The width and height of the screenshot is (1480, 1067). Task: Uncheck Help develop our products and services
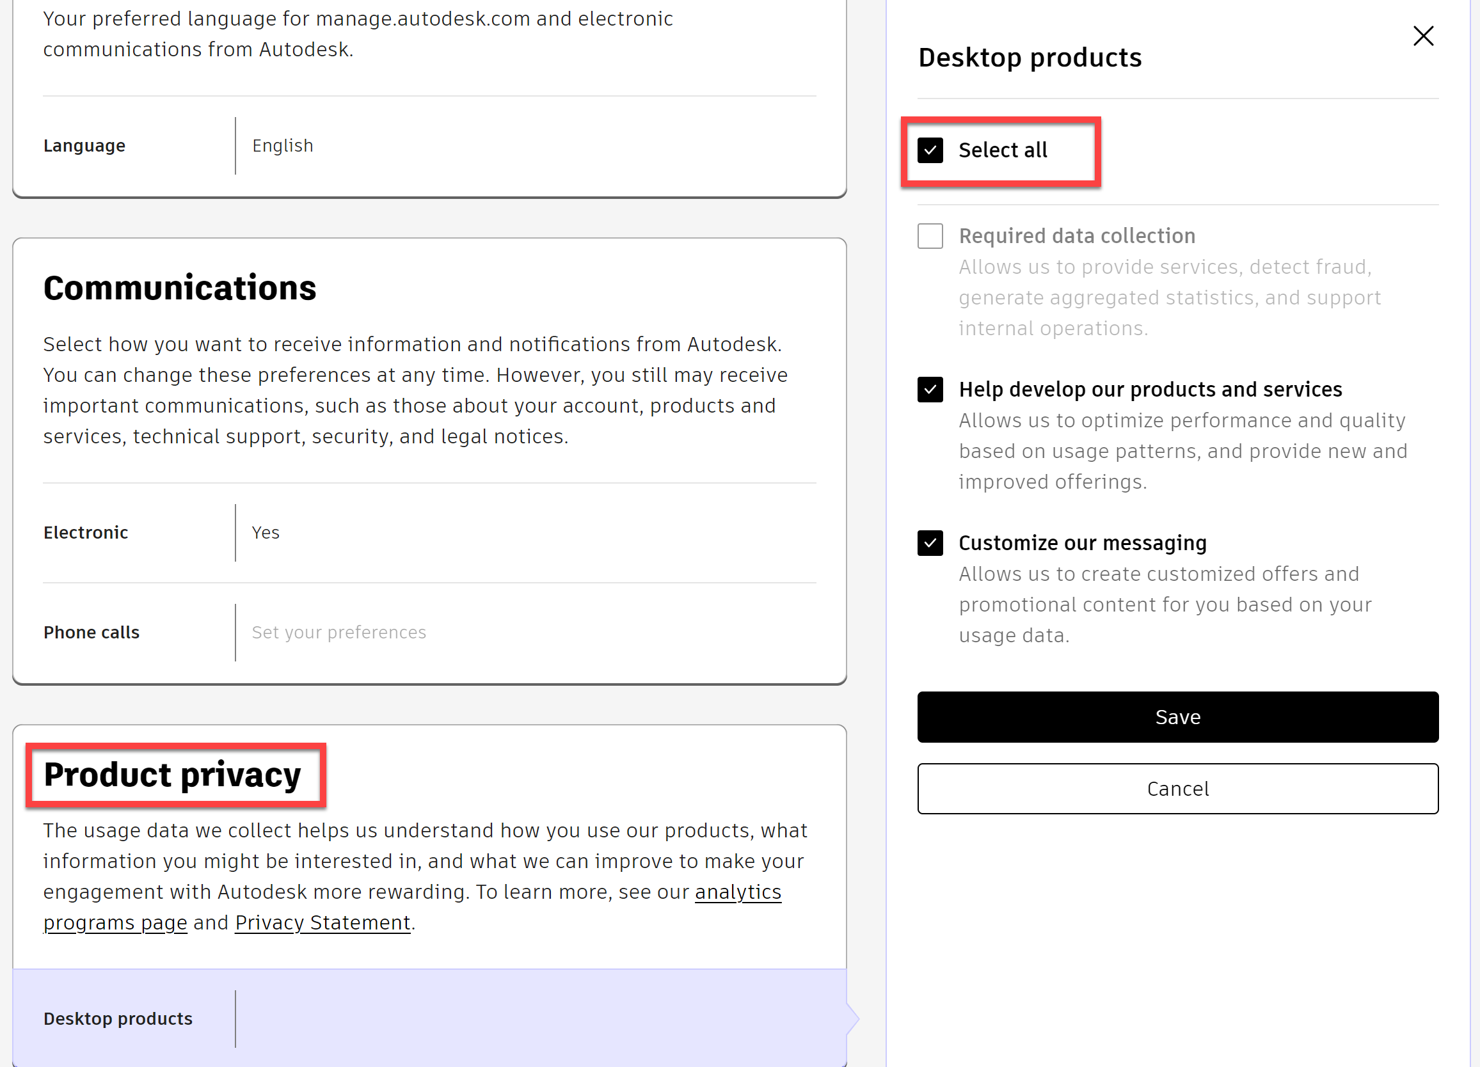tap(930, 390)
